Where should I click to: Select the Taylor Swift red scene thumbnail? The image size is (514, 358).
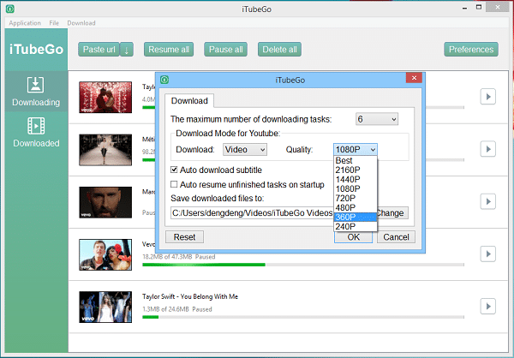coord(105,98)
